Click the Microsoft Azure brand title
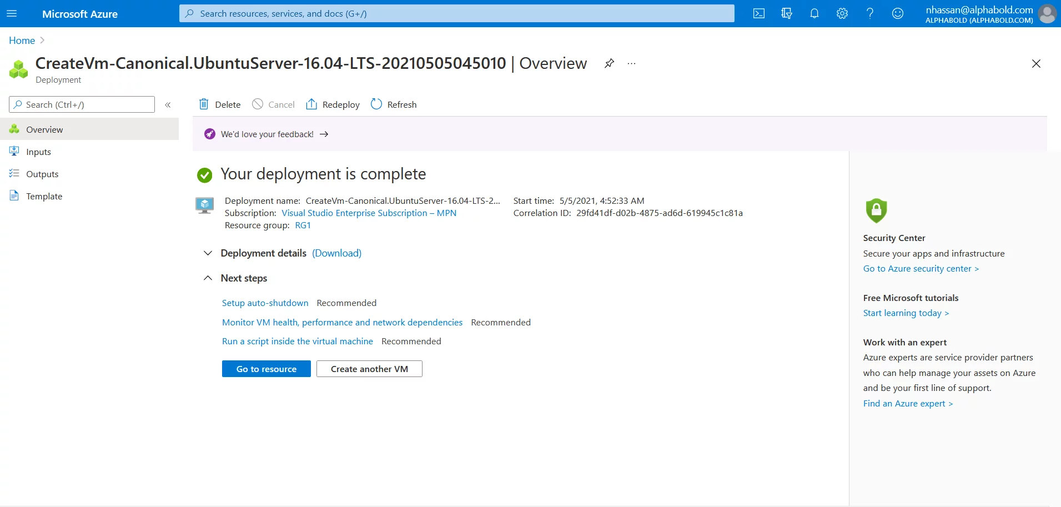This screenshot has height=507, width=1061. [80, 14]
